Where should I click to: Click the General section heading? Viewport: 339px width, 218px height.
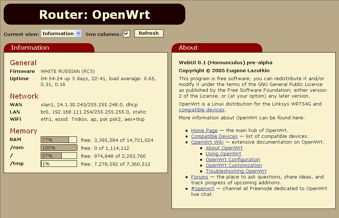(x=23, y=63)
